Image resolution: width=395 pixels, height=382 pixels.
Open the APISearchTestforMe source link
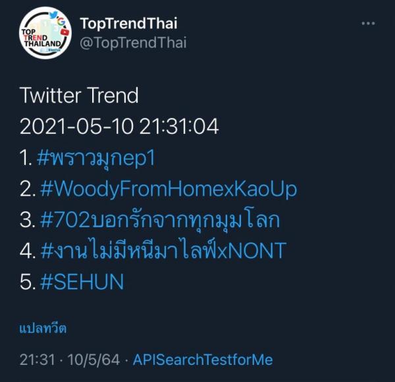203,360
